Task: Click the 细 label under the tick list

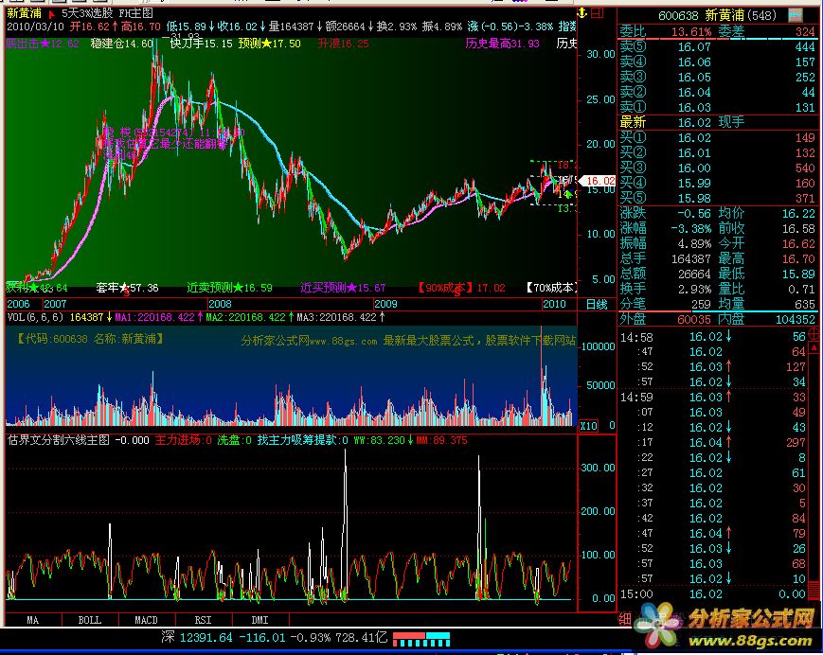Action: 625,619
